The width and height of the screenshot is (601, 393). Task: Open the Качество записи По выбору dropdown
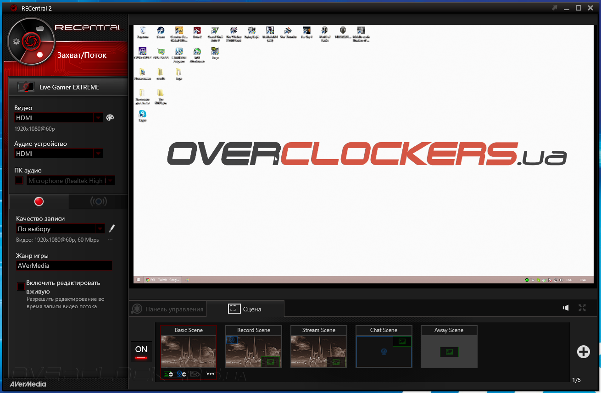click(x=61, y=229)
